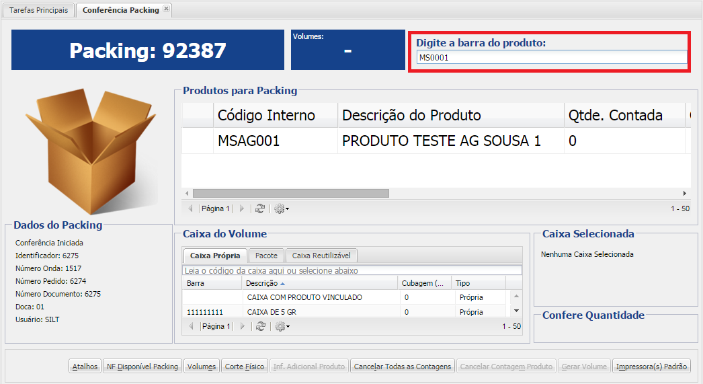Sort boxes by Barra column

[x=212, y=283]
